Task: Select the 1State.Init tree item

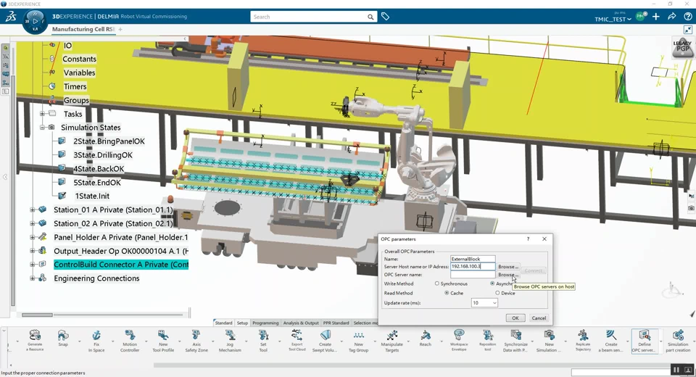Action: [92, 196]
